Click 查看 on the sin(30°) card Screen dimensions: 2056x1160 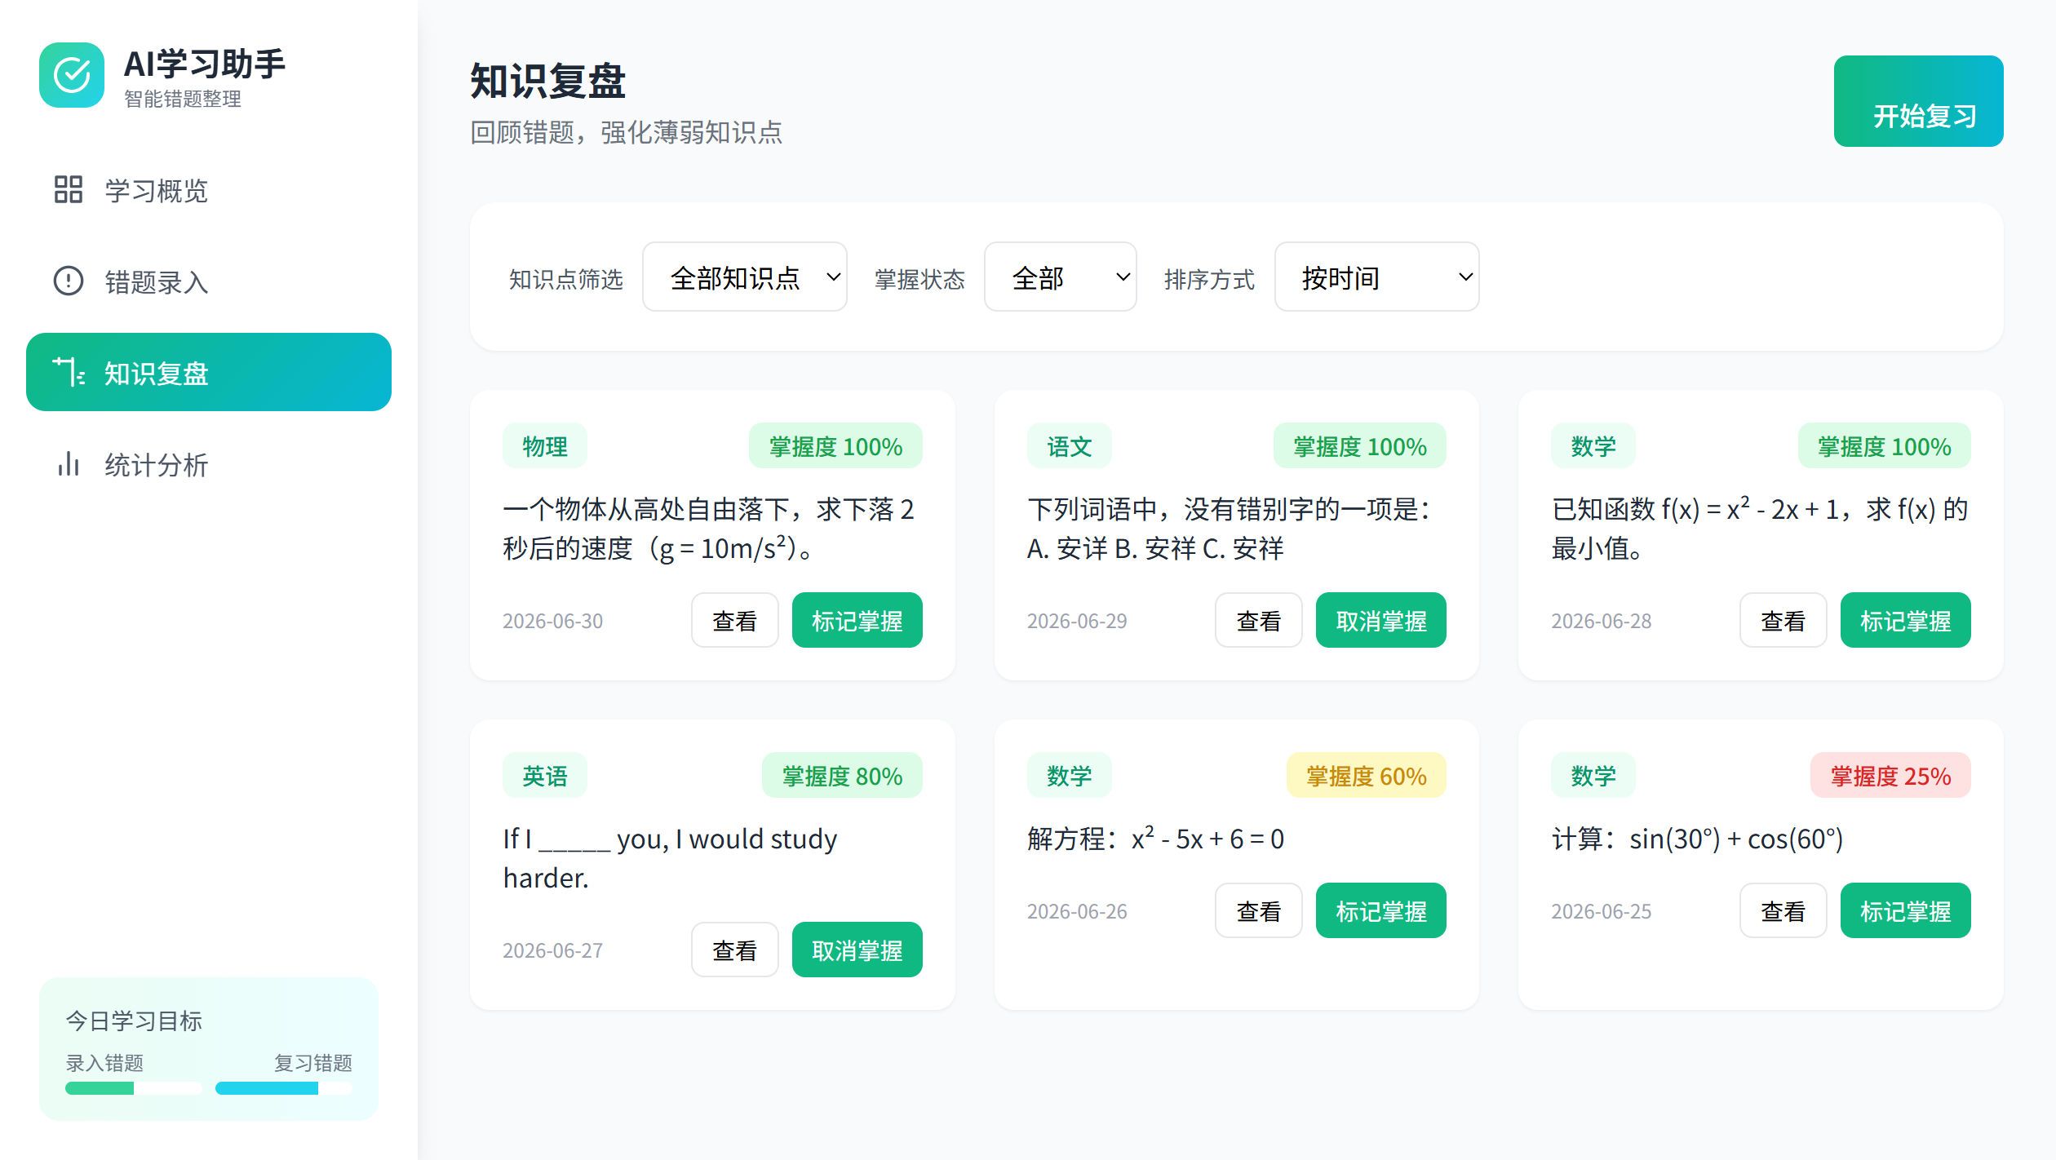click(x=1783, y=910)
